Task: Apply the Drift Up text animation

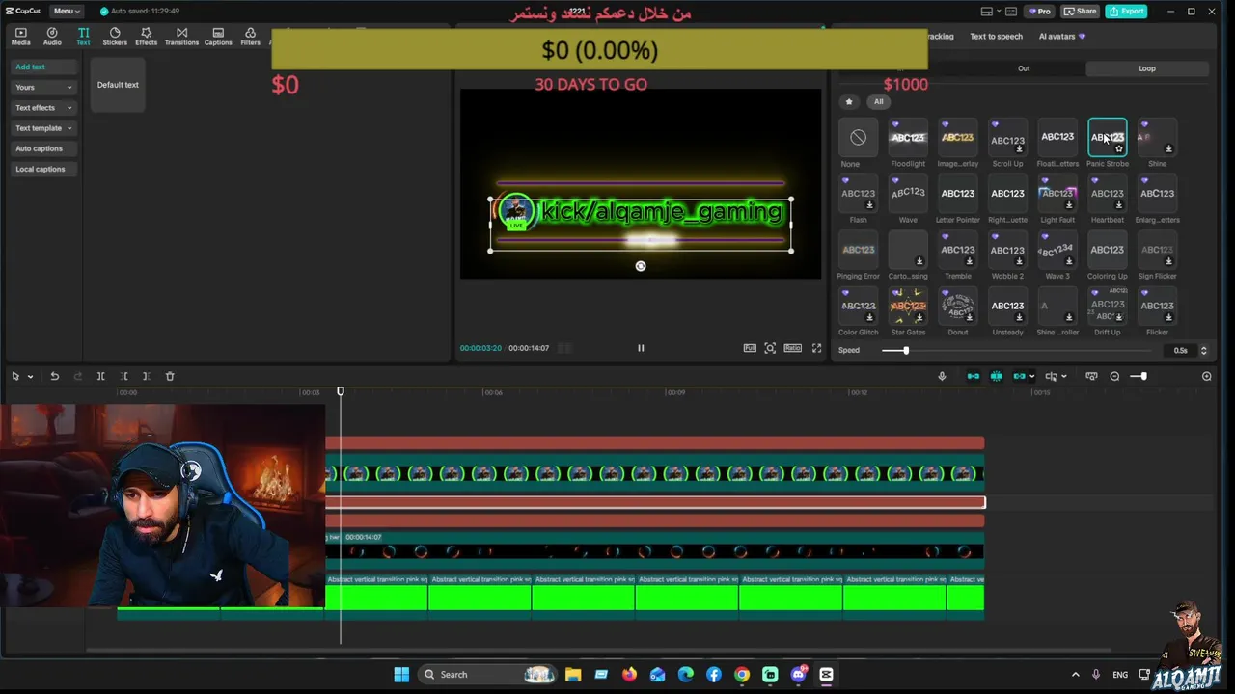Action: 1107,306
